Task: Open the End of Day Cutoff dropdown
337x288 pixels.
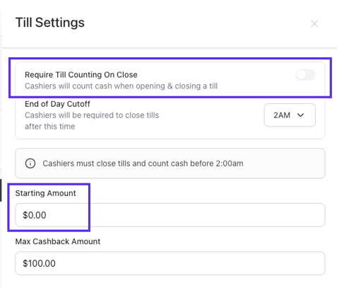Action: [x=290, y=115]
